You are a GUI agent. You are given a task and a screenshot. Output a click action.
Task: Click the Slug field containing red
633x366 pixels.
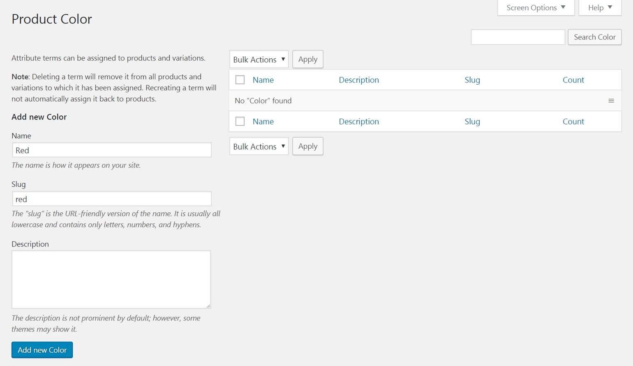111,198
